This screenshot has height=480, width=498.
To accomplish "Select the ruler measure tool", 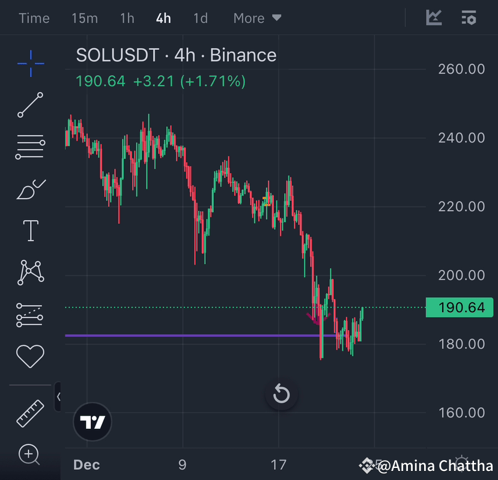I will tap(30, 414).
